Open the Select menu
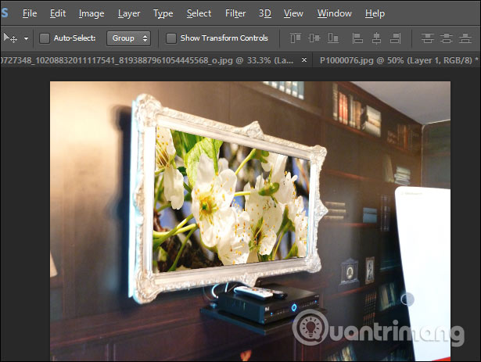This screenshot has width=481, height=362. click(x=199, y=13)
